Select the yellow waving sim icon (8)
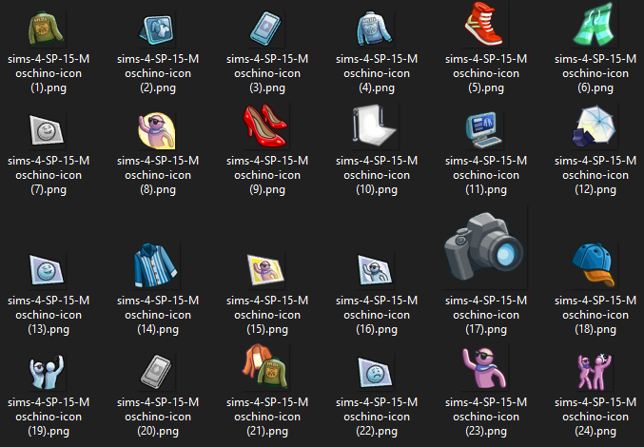Image resolution: width=644 pixels, height=447 pixels. coord(157,130)
